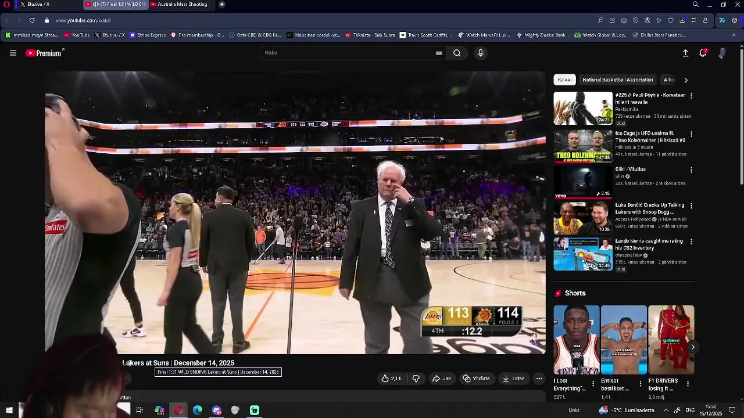Click the Lataa download button
This screenshot has width=744, height=418.
coord(514,379)
